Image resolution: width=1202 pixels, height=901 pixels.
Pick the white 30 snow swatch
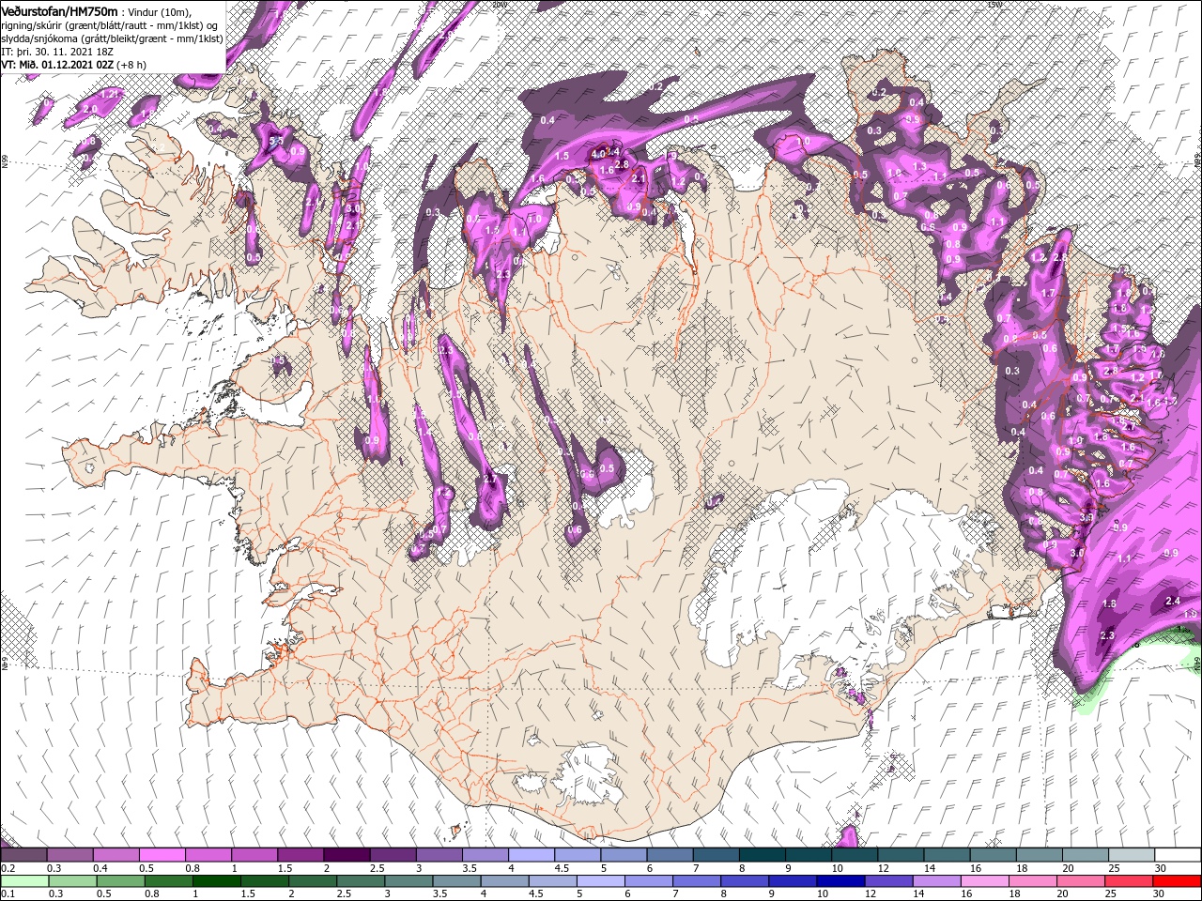(x=1179, y=854)
